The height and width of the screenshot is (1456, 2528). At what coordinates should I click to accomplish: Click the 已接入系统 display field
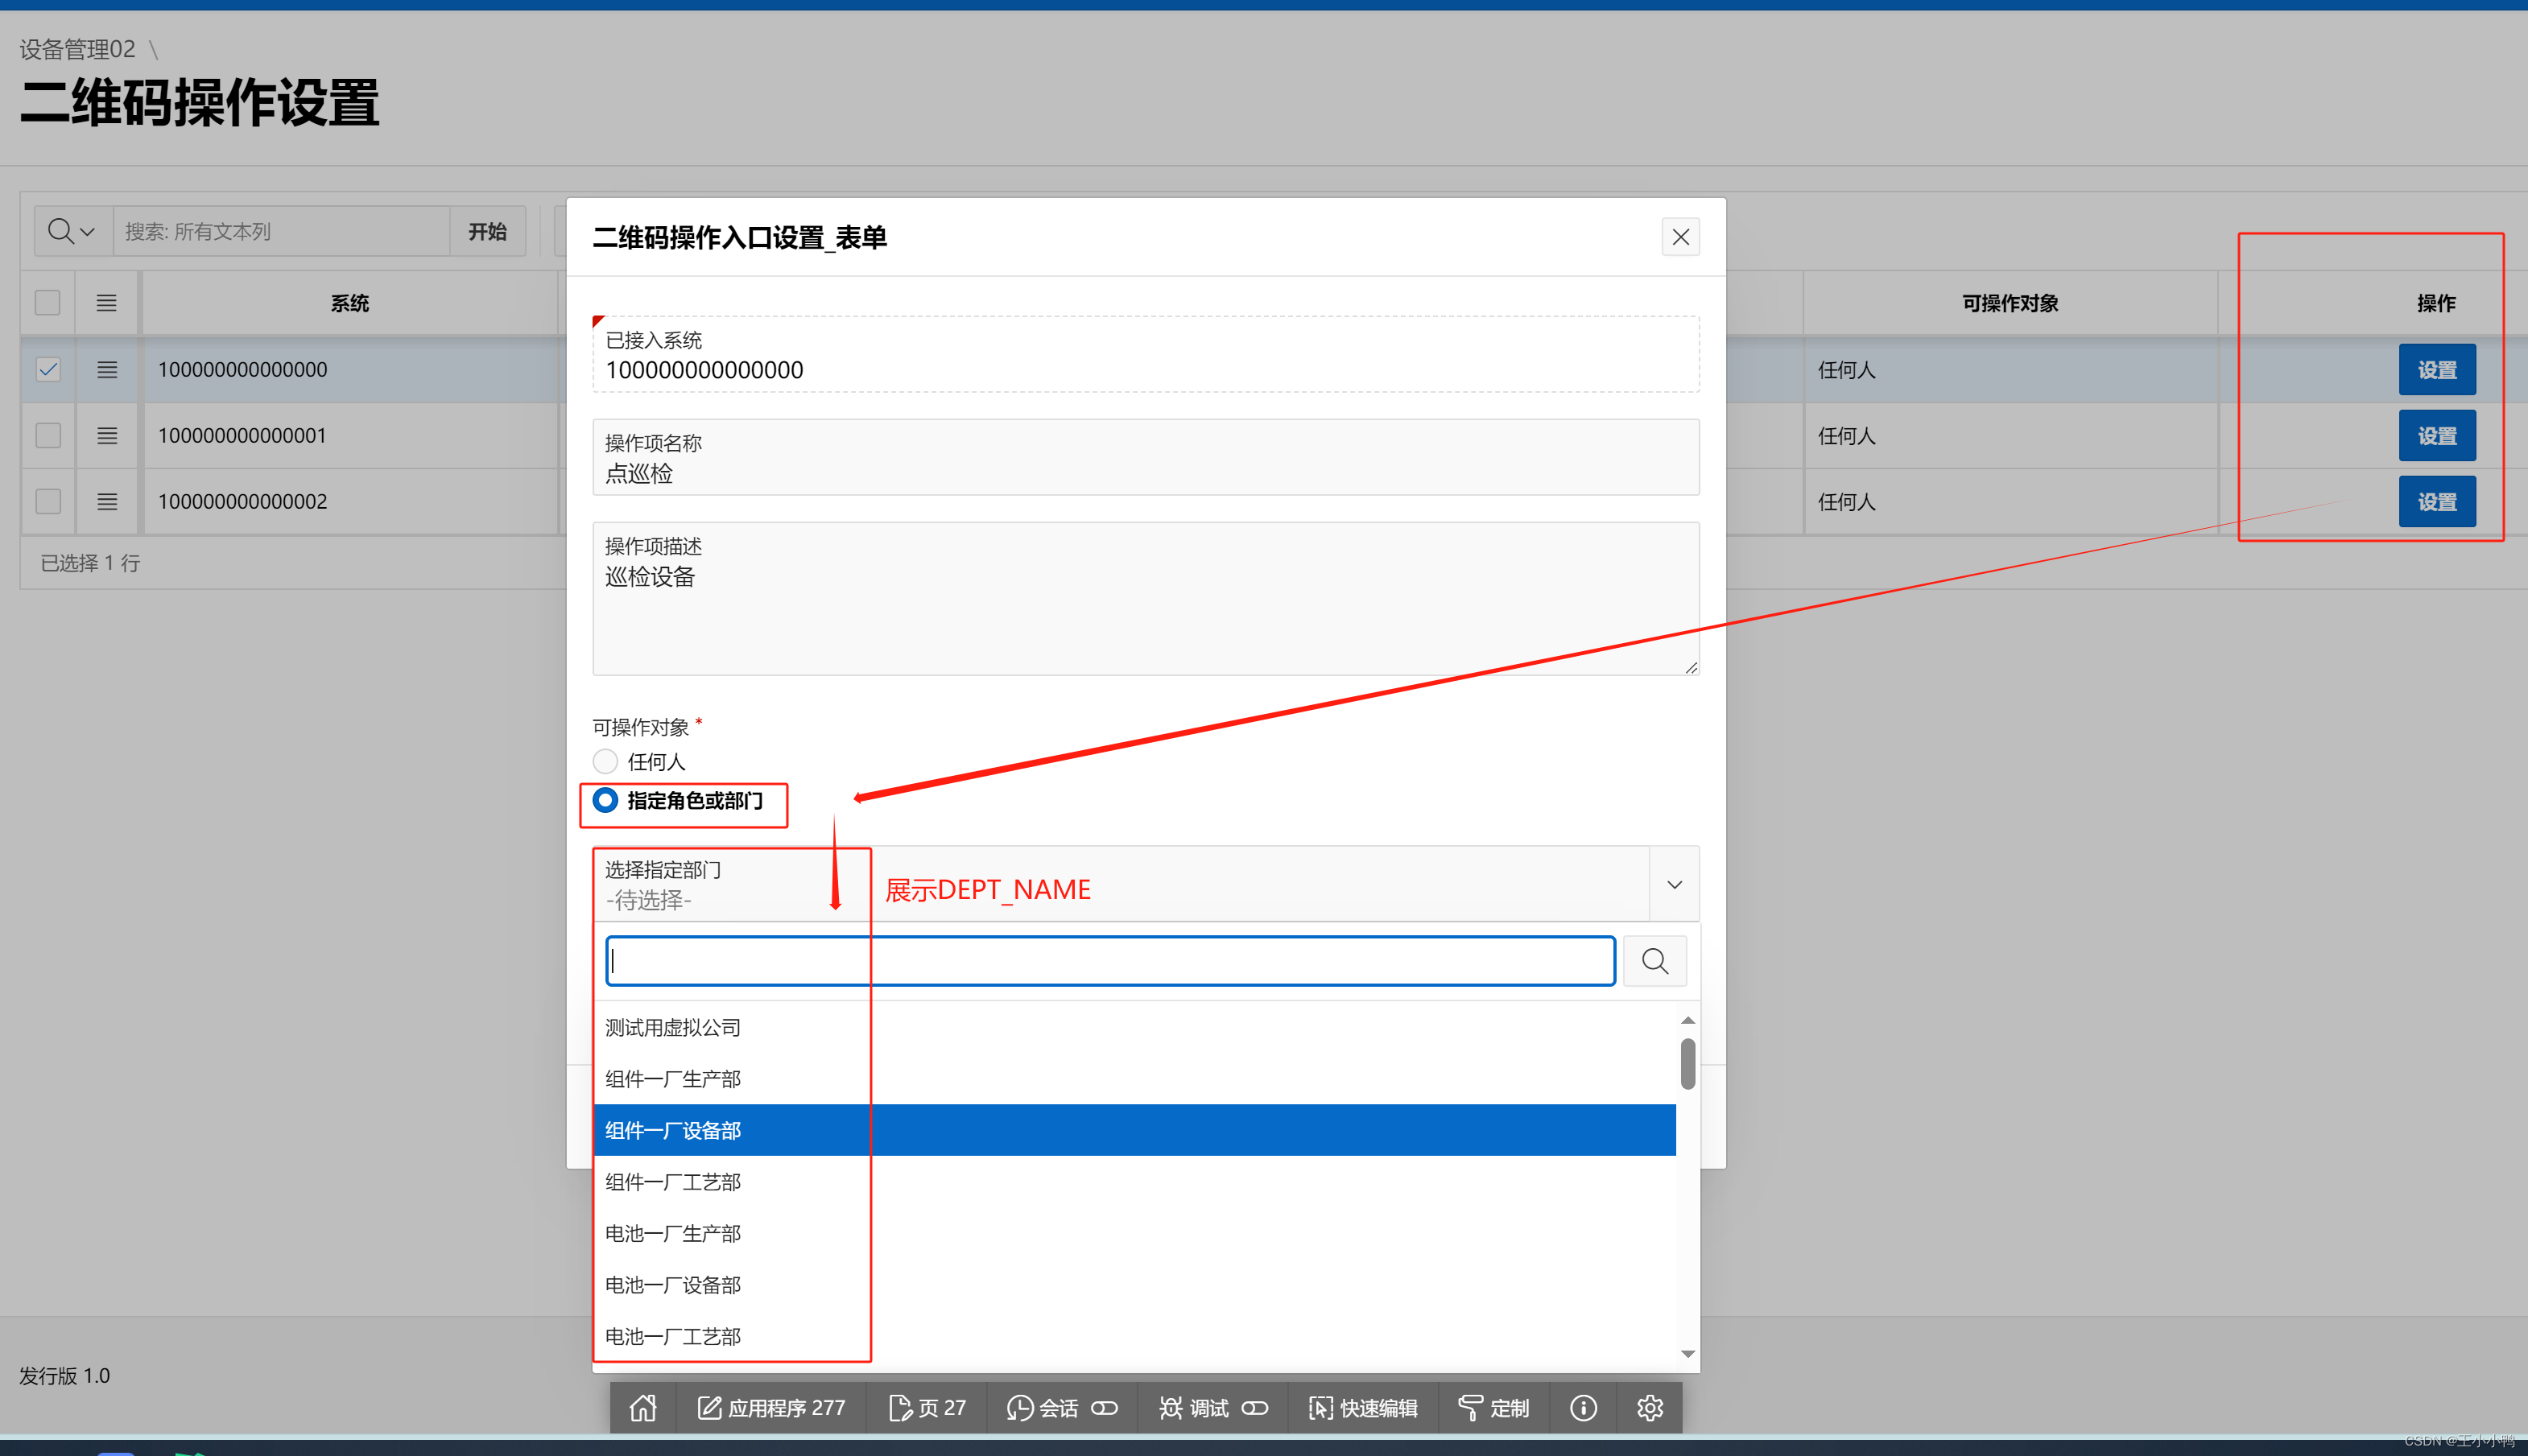point(1146,355)
